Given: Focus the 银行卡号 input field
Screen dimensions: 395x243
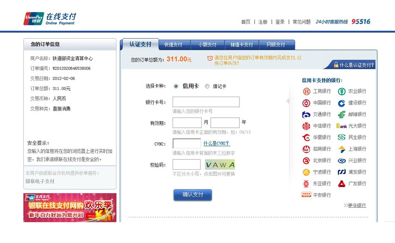Looking at the screenshot, I should point(206,102).
